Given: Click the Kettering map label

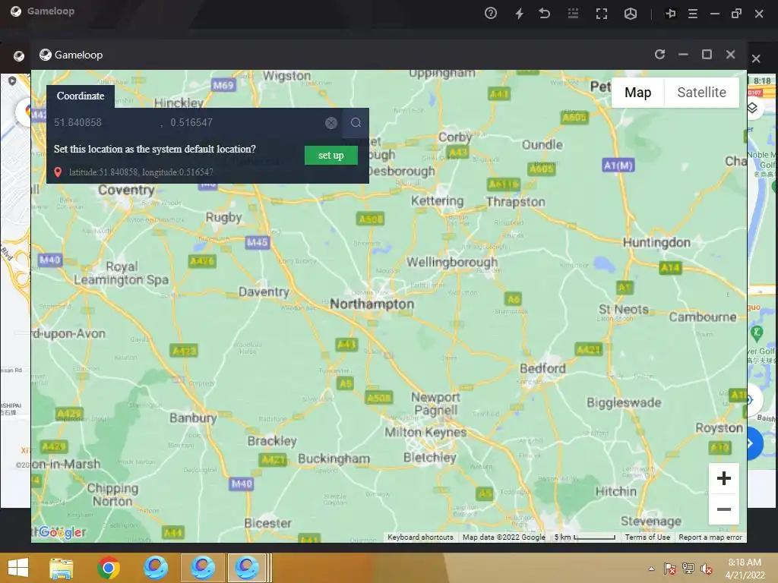Looking at the screenshot, I should (x=437, y=200).
